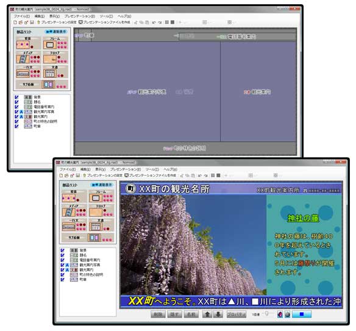The height and width of the screenshot is (331, 356).
Task: Select 町の特色の説明 row in back window list
Action: pyautogui.click(x=41, y=121)
